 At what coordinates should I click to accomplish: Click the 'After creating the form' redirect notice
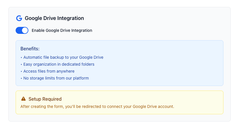pyautogui.click(x=97, y=106)
